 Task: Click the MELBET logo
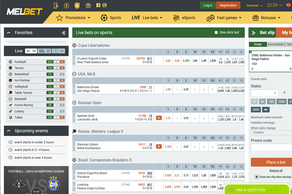coord(24,12)
